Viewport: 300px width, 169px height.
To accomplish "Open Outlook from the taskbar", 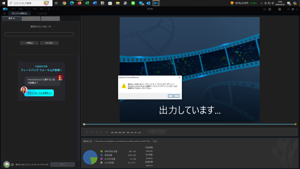I will click(x=148, y=3).
